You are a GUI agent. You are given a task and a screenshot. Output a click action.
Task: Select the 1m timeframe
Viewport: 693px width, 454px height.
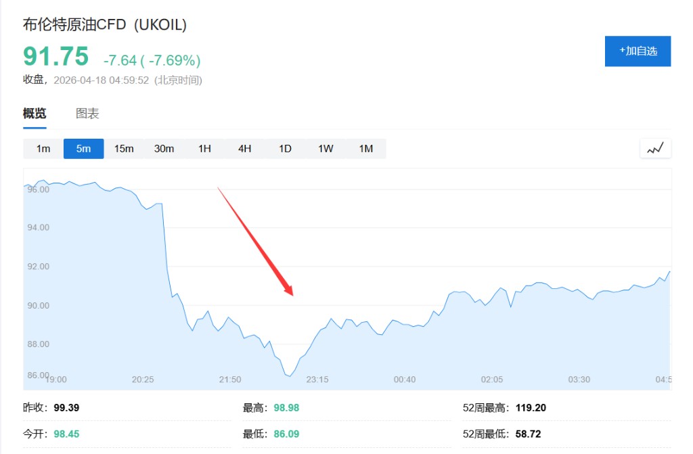tap(43, 149)
